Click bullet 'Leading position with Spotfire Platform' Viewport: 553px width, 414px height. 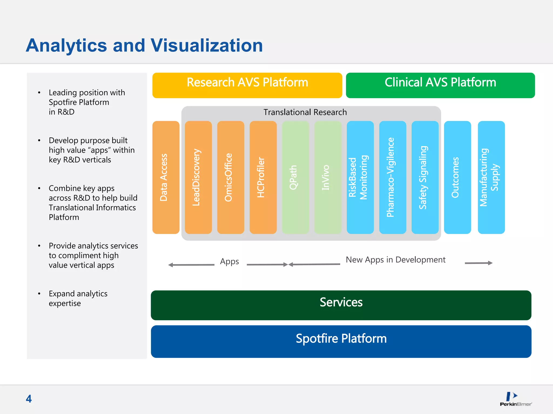87,102
